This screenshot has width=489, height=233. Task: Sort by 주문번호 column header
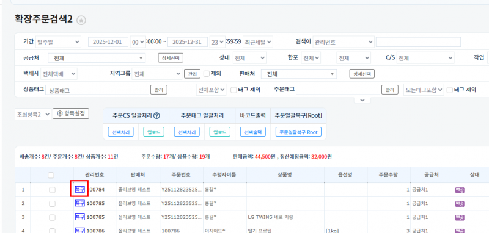click(181, 175)
